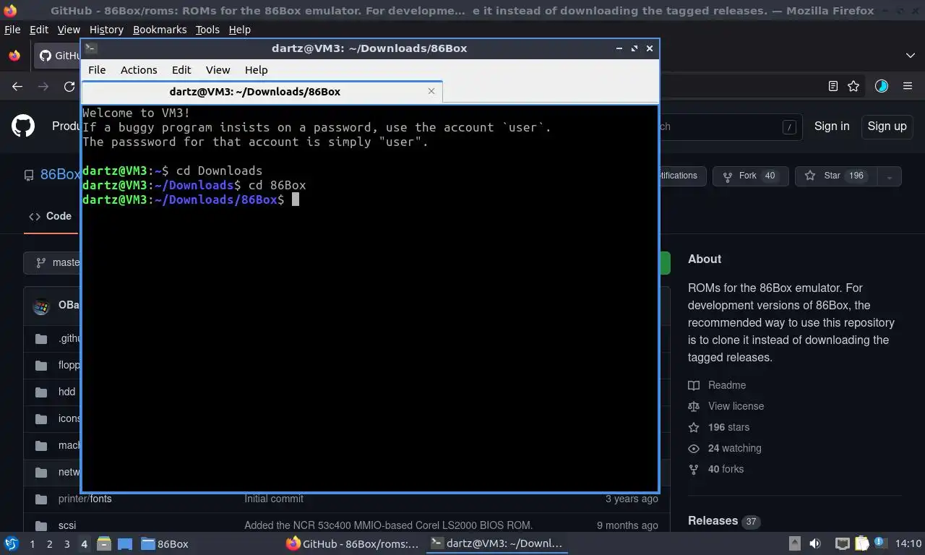Switch to Firefox GitHub taskbar window
This screenshot has width=925, height=555.
[353, 543]
